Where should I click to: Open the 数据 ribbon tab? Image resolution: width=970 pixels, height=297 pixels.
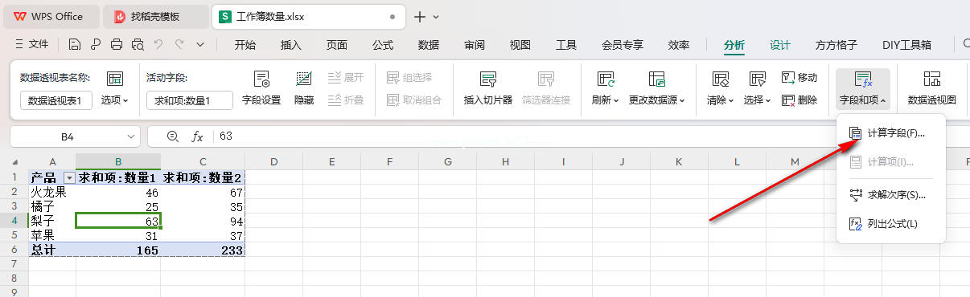[x=429, y=45]
